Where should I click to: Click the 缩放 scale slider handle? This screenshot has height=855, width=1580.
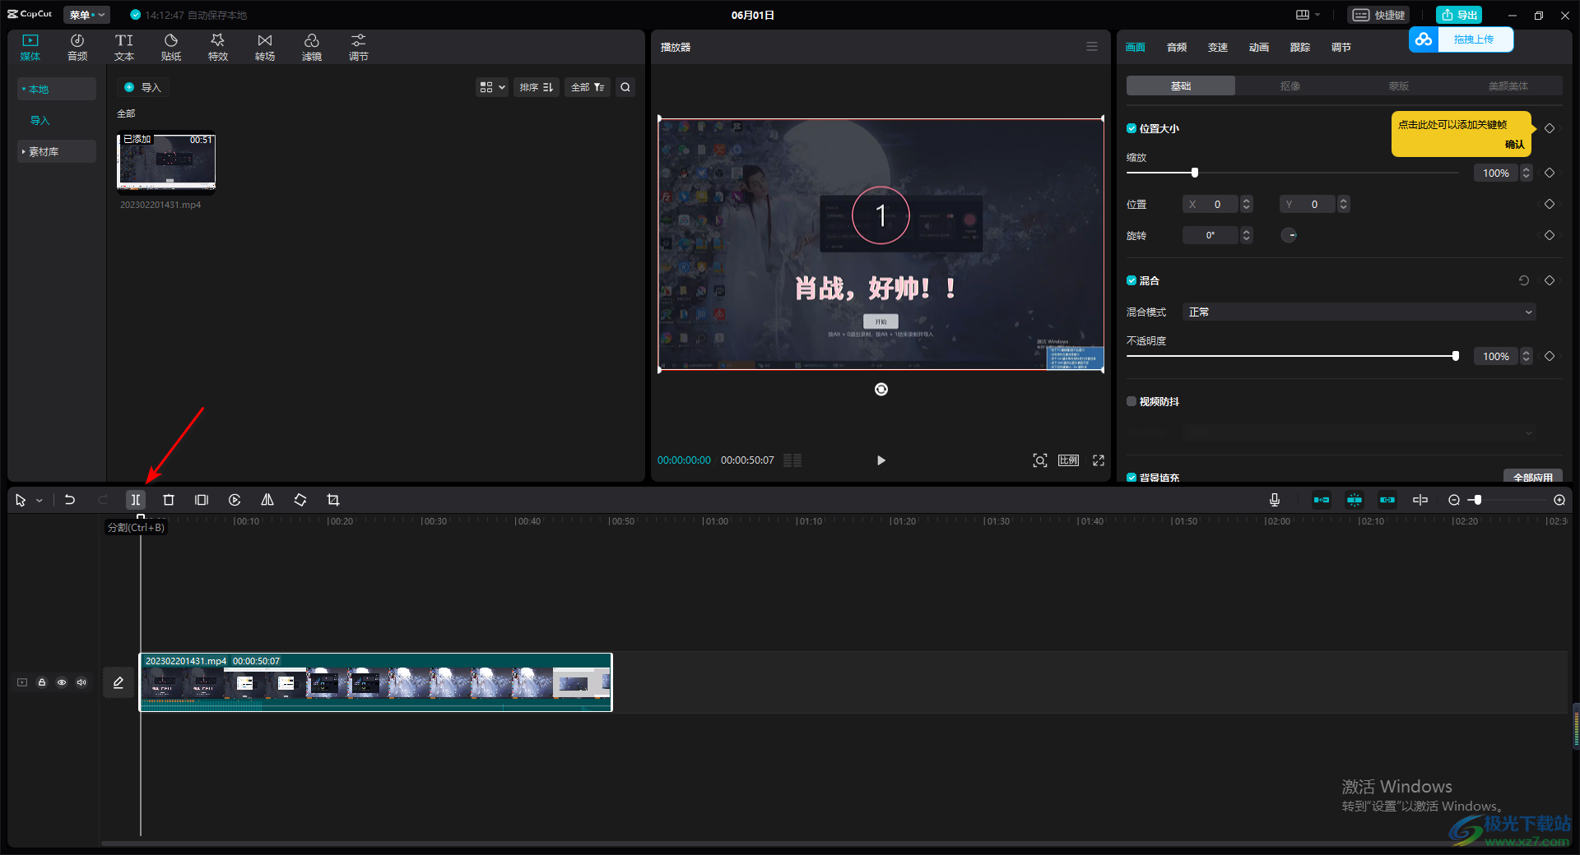click(1195, 173)
